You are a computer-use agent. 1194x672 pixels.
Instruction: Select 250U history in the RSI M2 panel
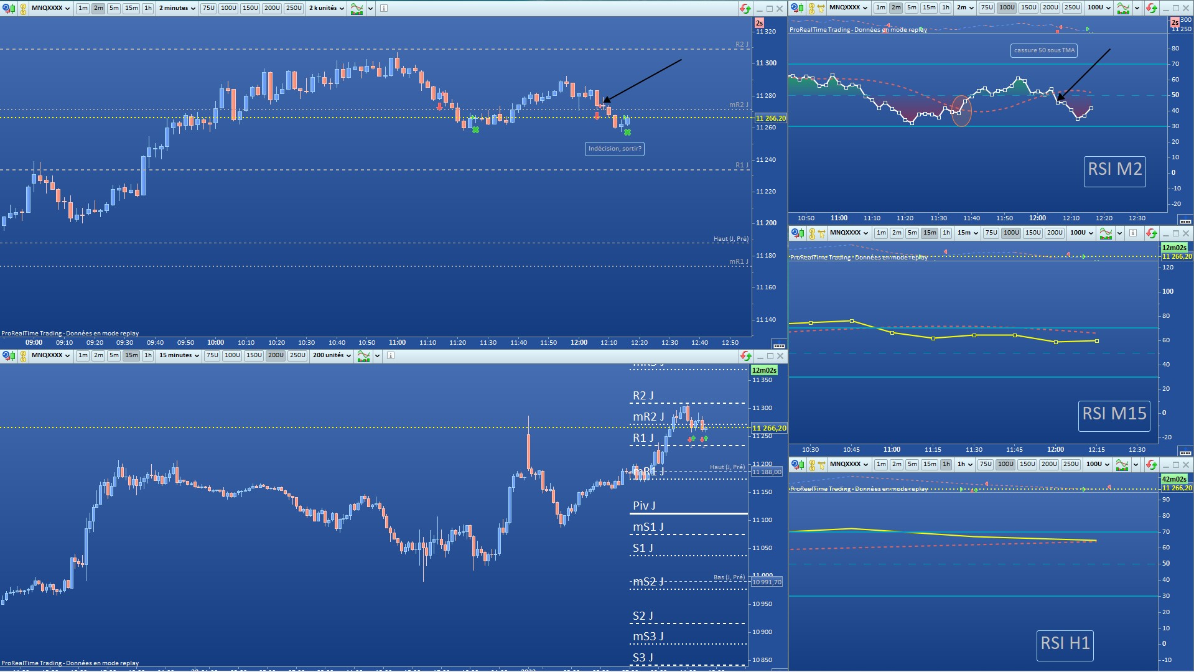click(1072, 7)
